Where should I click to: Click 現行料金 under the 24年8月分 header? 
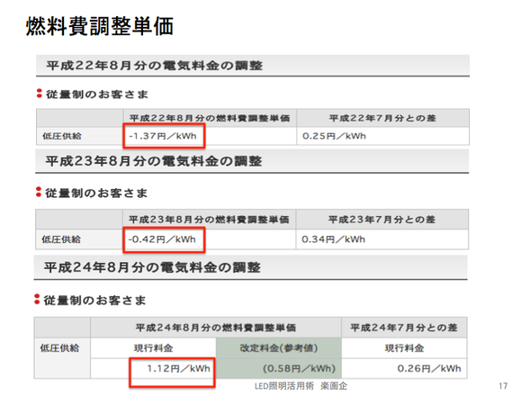(x=154, y=348)
